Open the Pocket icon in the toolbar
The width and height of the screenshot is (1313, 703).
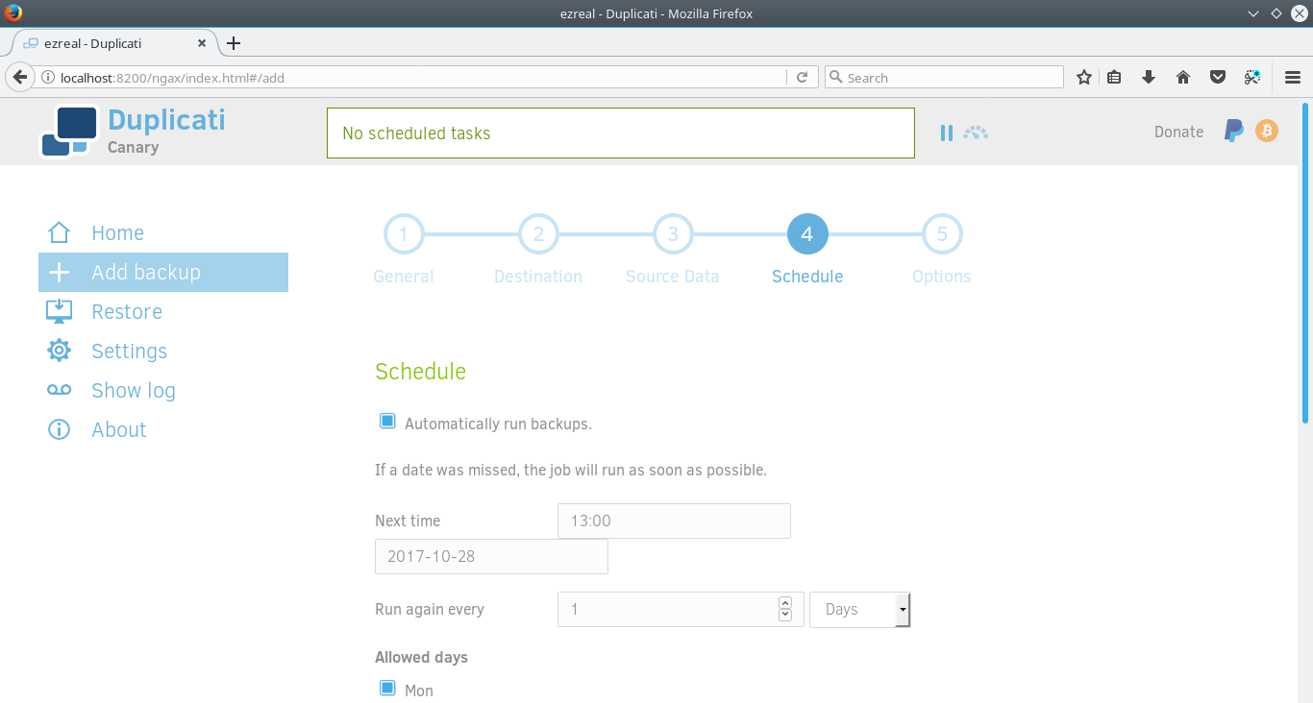[x=1217, y=77]
